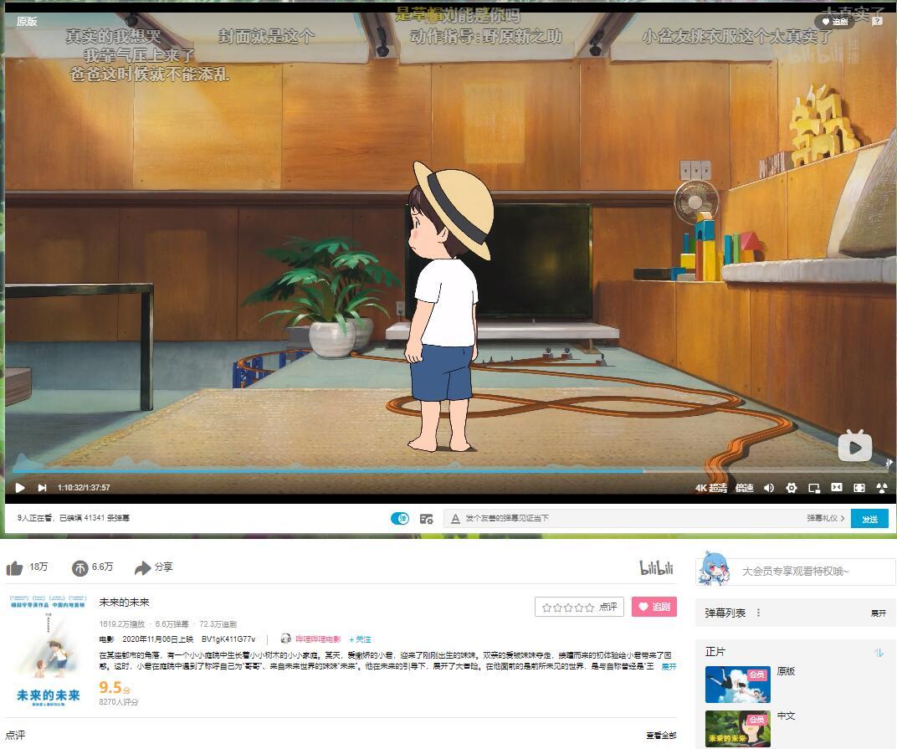Skip to the next episode
Screen dimensions: 897x749
point(42,488)
